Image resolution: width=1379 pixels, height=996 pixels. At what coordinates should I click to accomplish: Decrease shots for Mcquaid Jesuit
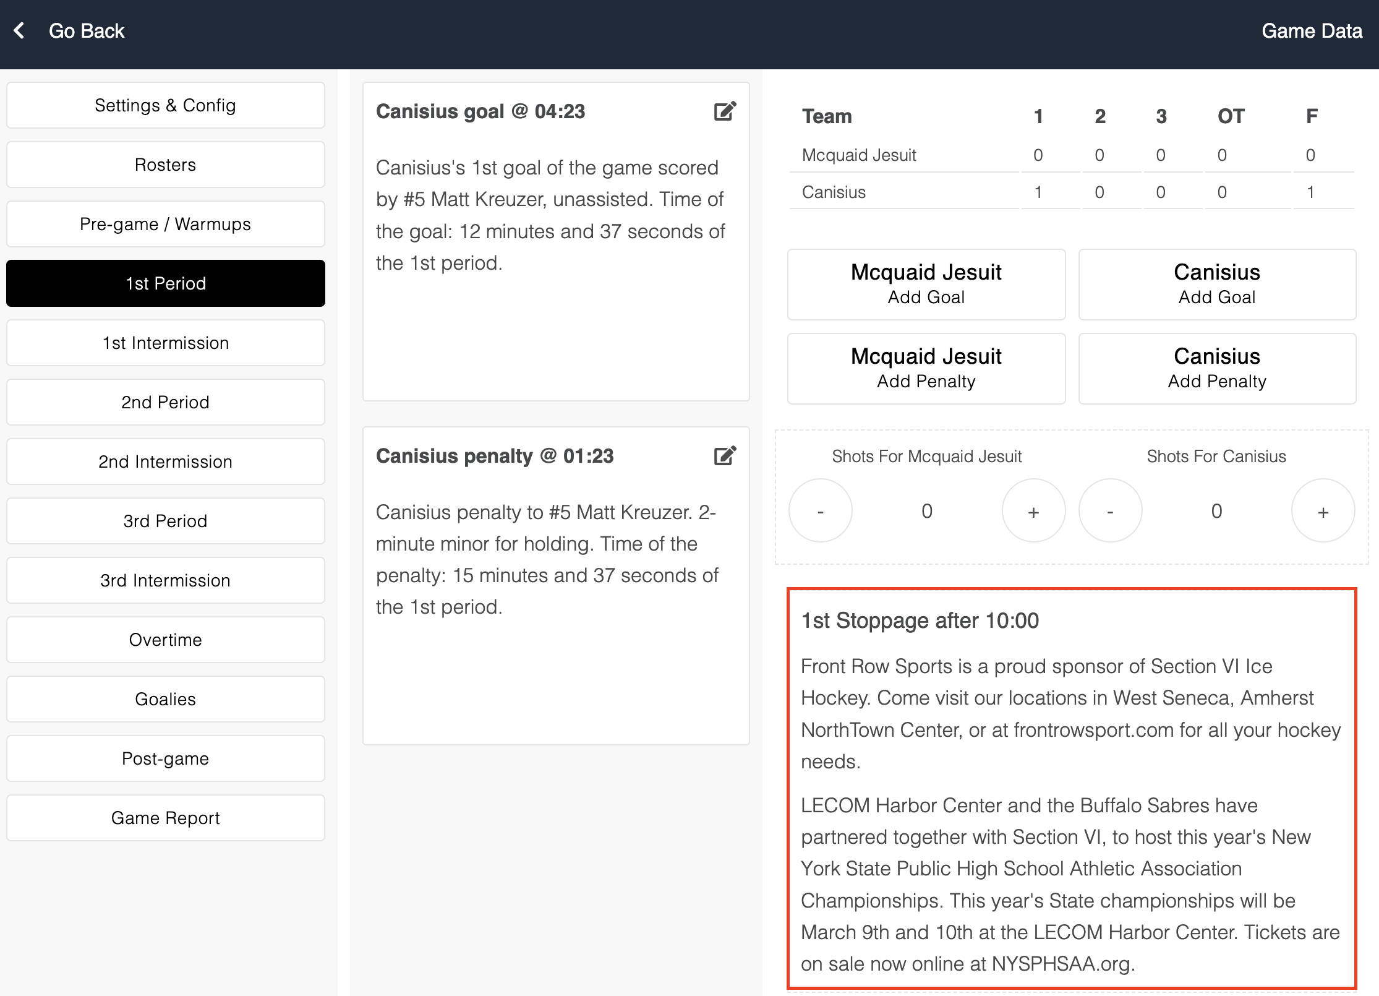point(820,511)
